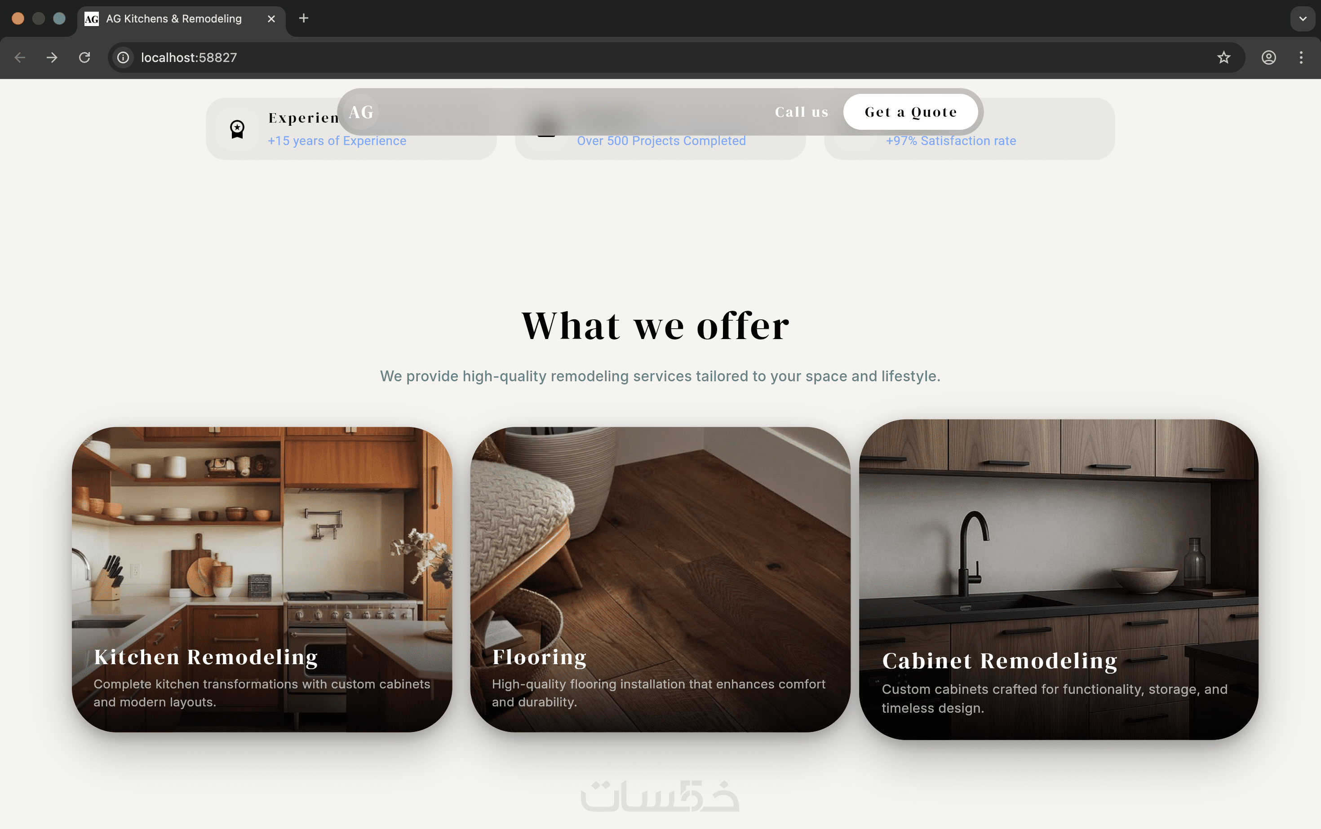Reload the current page
Viewport: 1321px width, 829px height.
[x=84, y=57]
